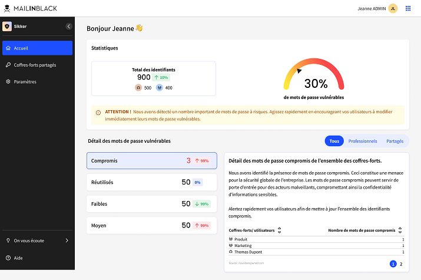The height and width of the screenshot is (280, 421).
Task: Click the Mailinblack logo
Action: point(31,9)
